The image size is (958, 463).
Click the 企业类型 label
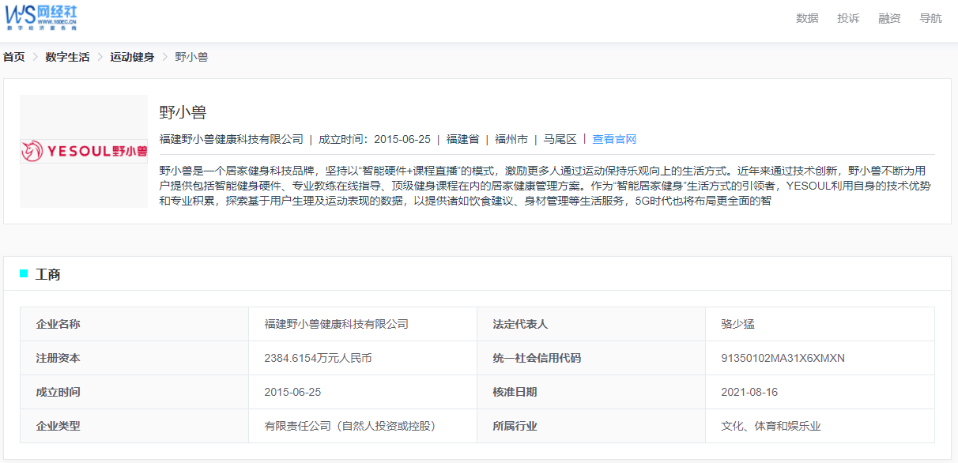58,426
